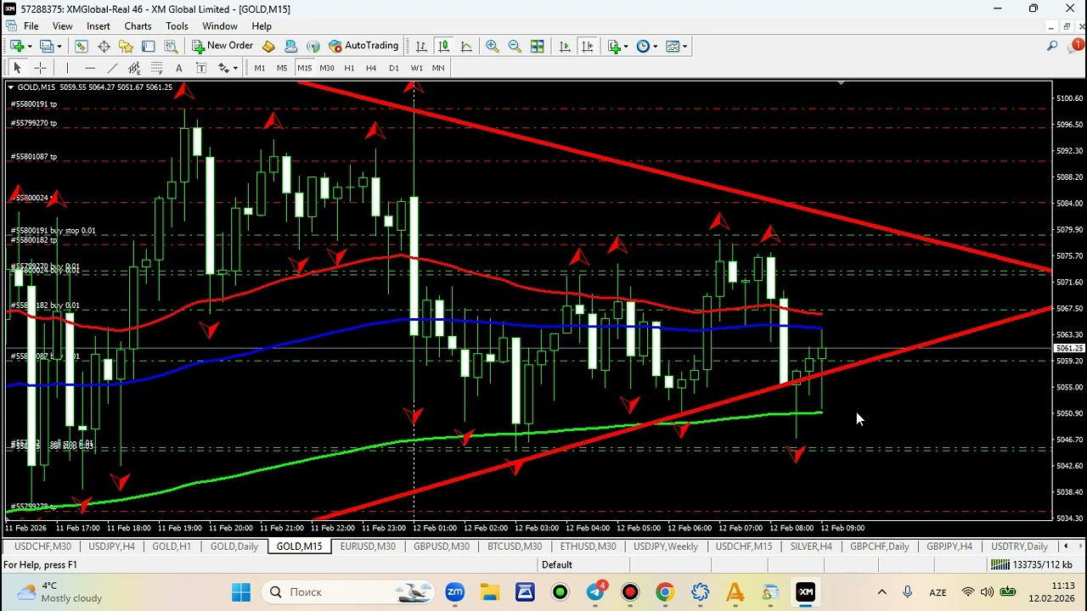Open the Strategy Tester icon

click(171, 46)
